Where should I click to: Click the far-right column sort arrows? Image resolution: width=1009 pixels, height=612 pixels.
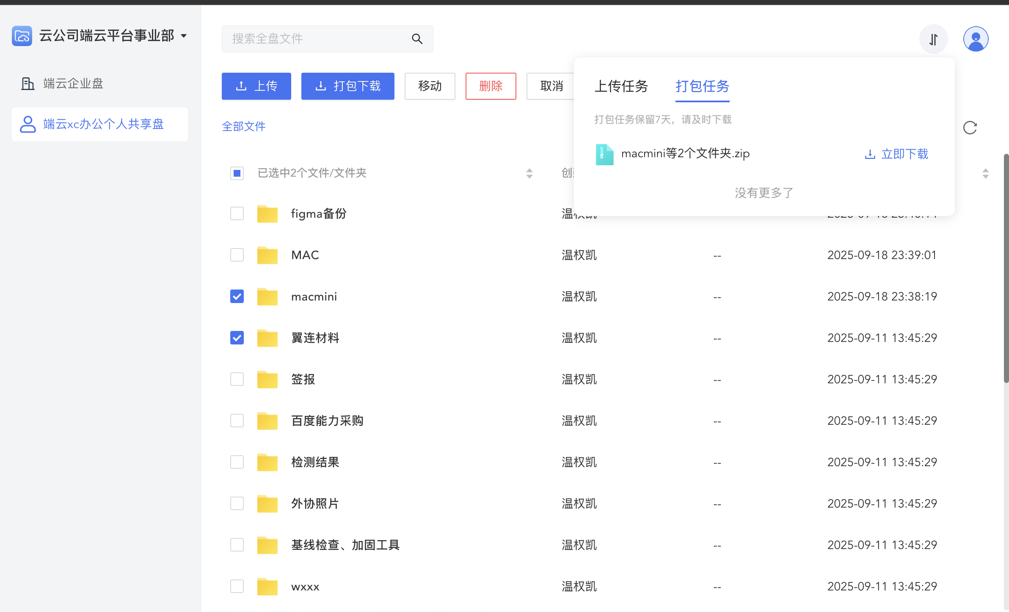point(985,173)
